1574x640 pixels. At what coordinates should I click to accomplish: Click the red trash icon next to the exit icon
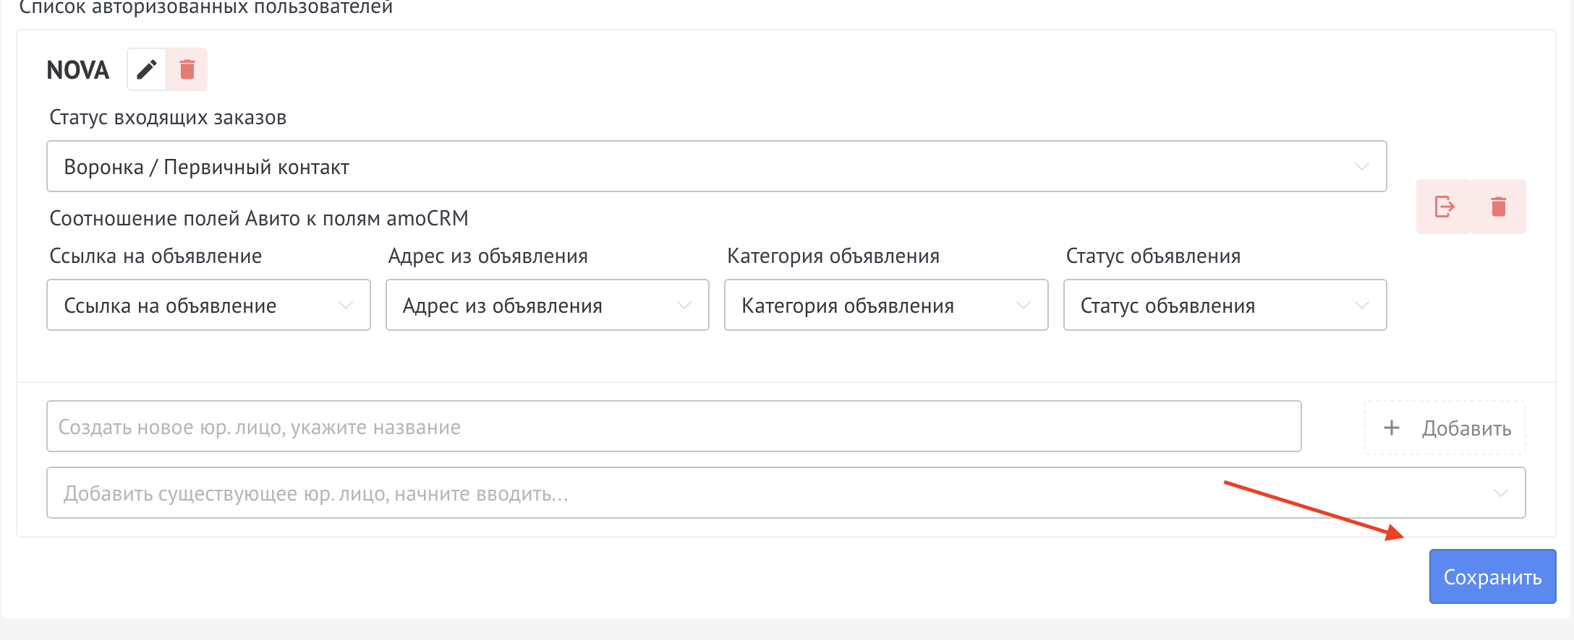click(1499, 207)
